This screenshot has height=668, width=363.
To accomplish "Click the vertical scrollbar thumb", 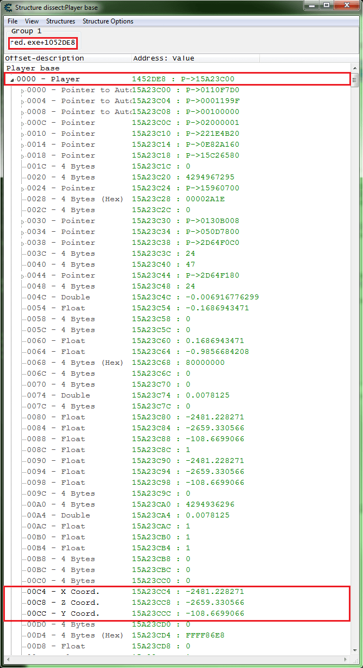I will click(354, 80).
